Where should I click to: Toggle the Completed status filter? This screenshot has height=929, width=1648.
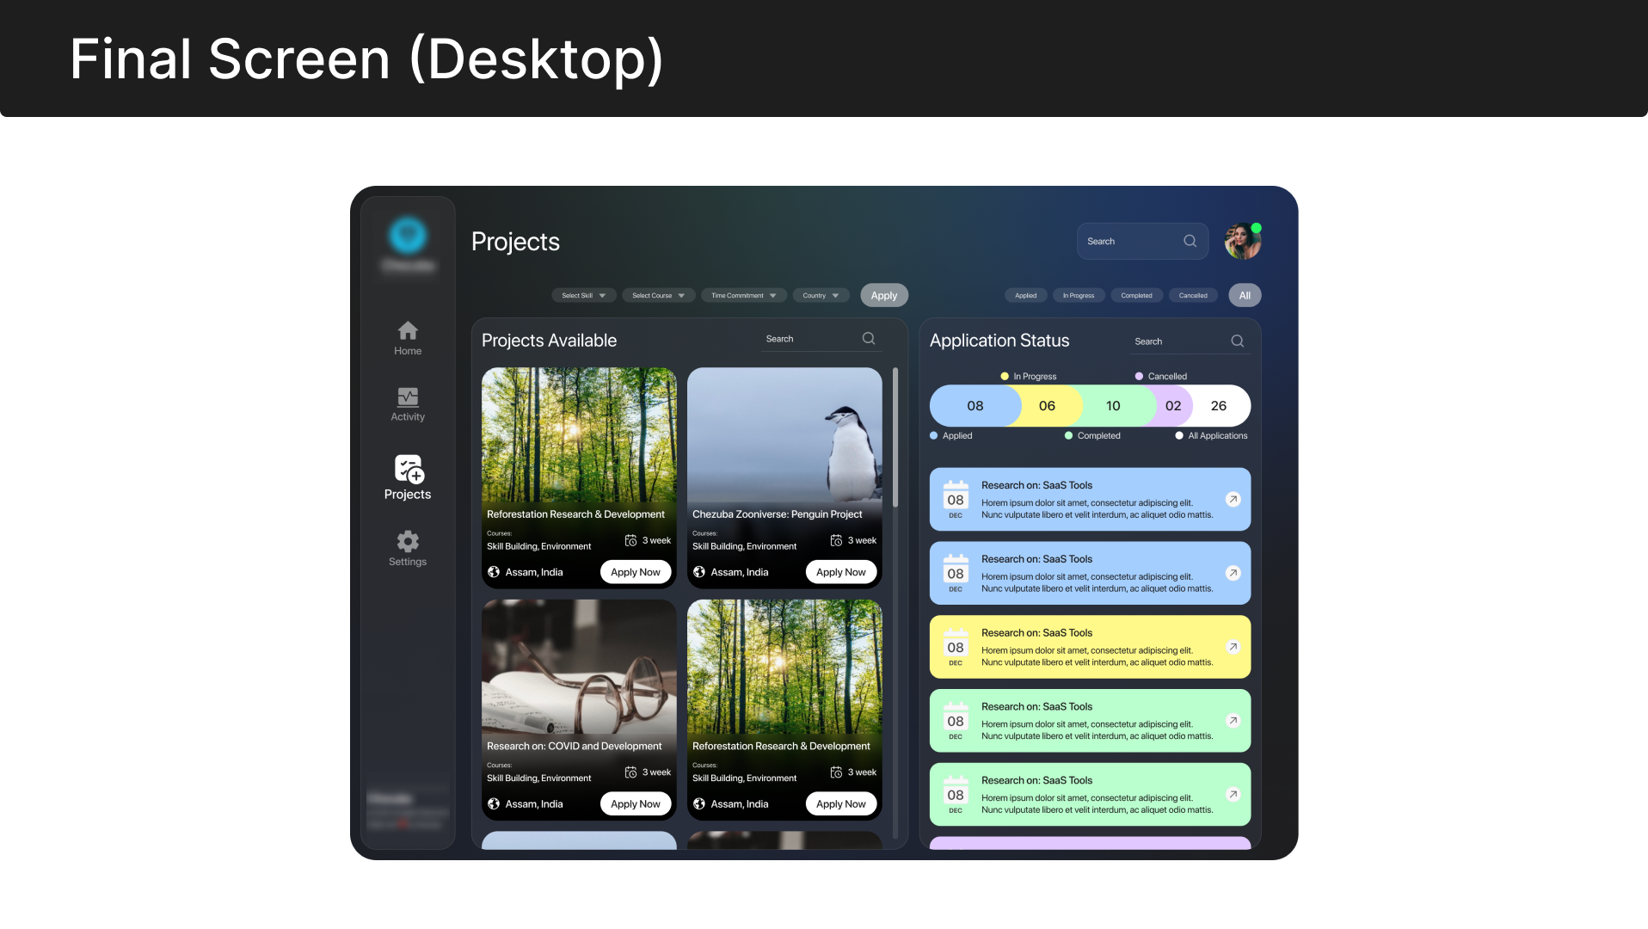coord(1136,295)
